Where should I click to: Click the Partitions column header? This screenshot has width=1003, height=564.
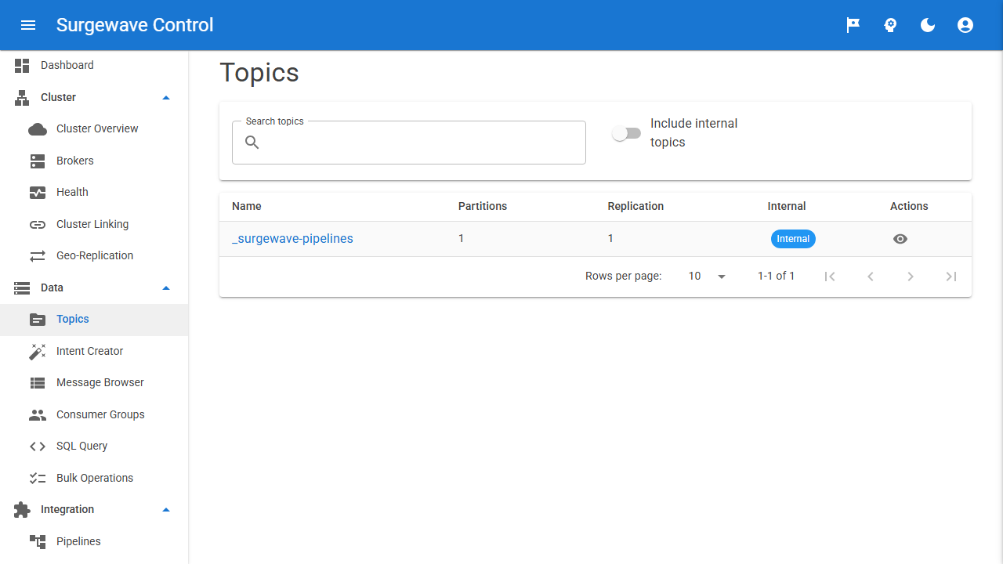[483, 207]
